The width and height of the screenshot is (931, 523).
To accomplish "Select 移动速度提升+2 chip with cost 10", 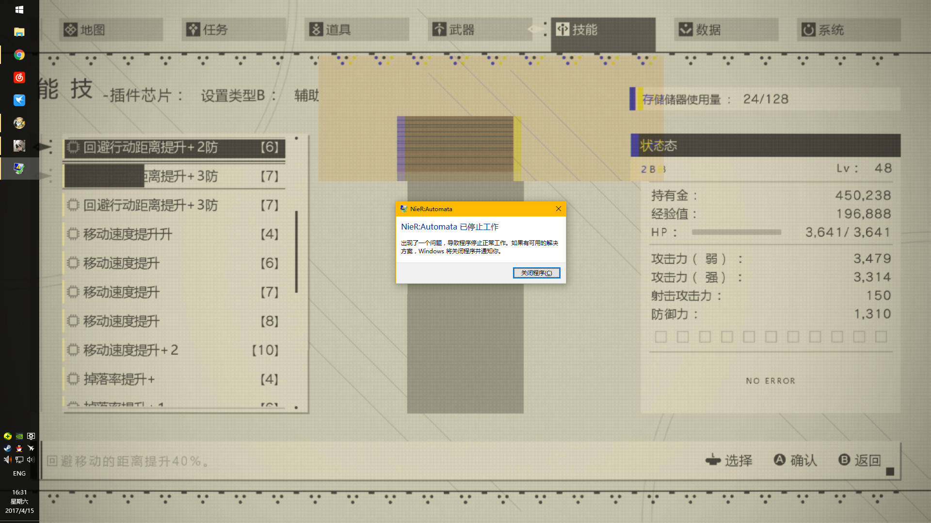I will 175,350.
